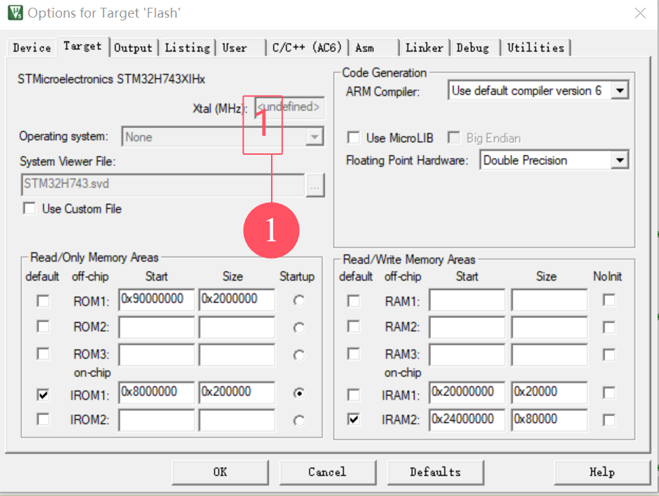659x496 pixels.
Task: Tick the IRAM2 NoInit checkbox
Action: click(x=609, y=420)
